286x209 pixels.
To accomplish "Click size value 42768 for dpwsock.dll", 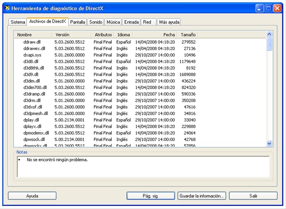I will [190, 139].
